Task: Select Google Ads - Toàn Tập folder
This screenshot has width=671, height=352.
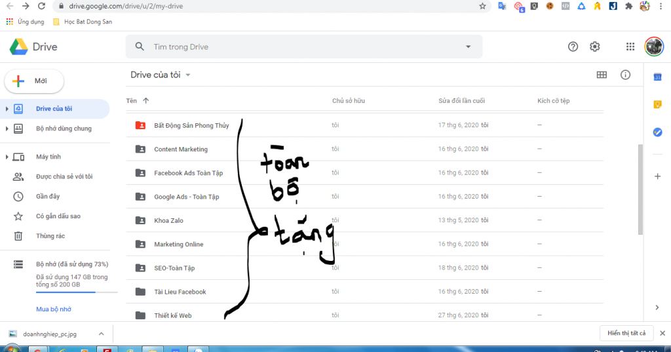Action: 364,197
